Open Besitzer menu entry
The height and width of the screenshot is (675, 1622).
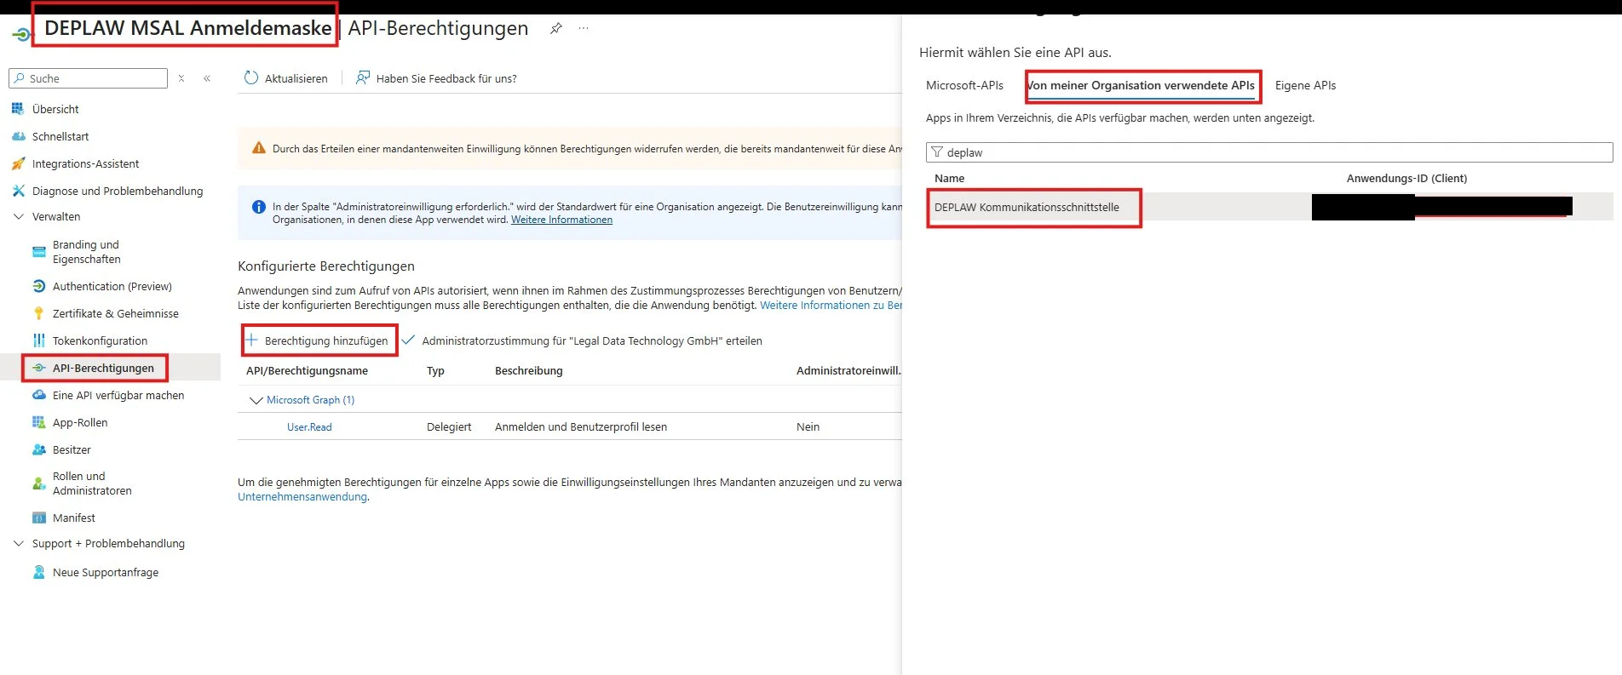pyautogui.click(x=72, y=449)
